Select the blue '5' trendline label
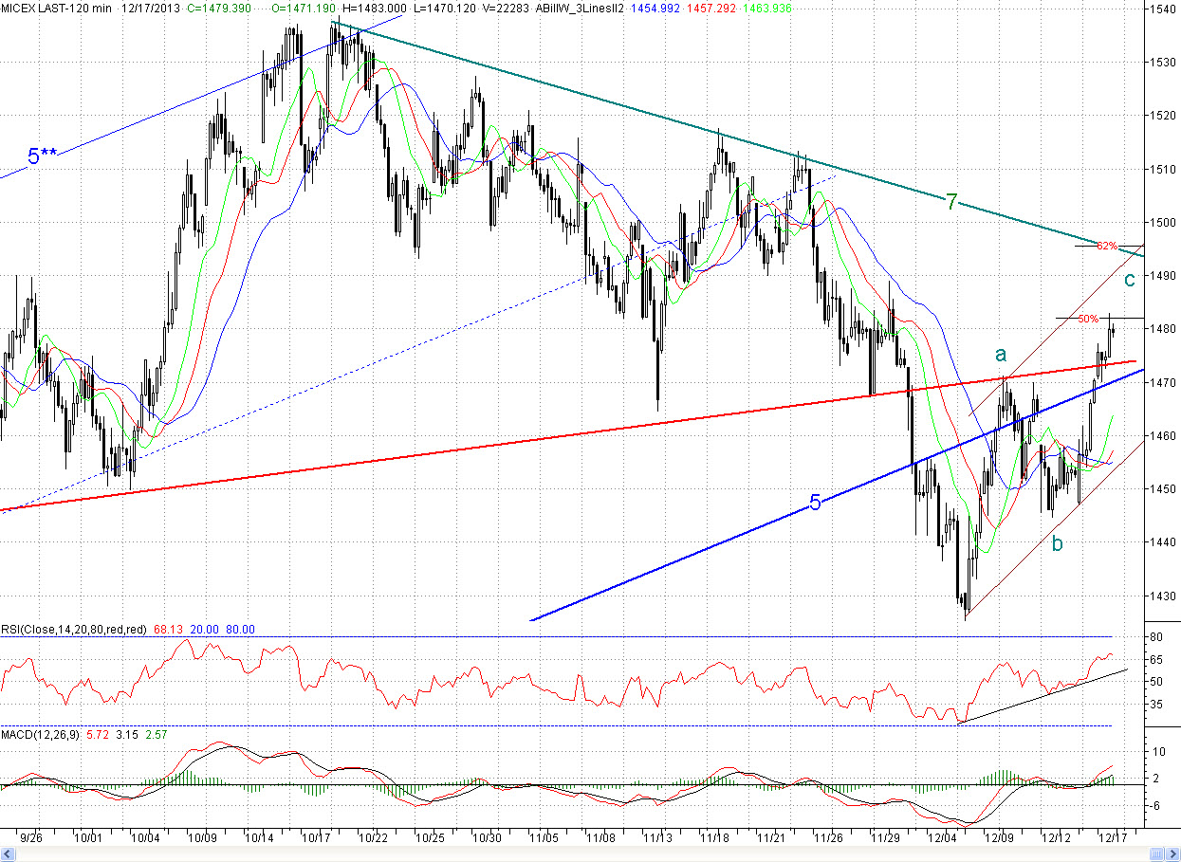This screenshot has height=862, width=1181. pos(815,504)
